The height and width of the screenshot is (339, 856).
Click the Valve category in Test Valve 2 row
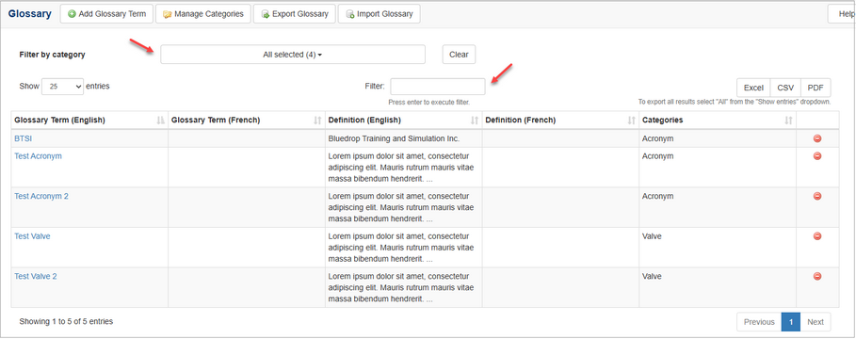tap(652, 276)
